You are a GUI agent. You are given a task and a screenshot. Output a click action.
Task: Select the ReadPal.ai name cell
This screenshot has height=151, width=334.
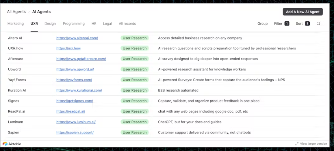(x=16, y=111)
